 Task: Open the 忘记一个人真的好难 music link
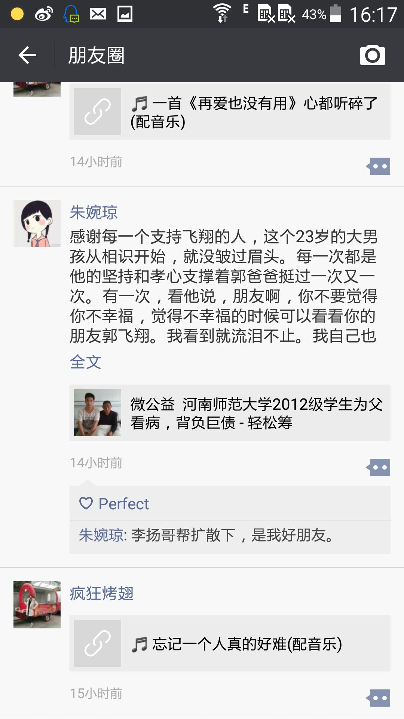[247, 644]
